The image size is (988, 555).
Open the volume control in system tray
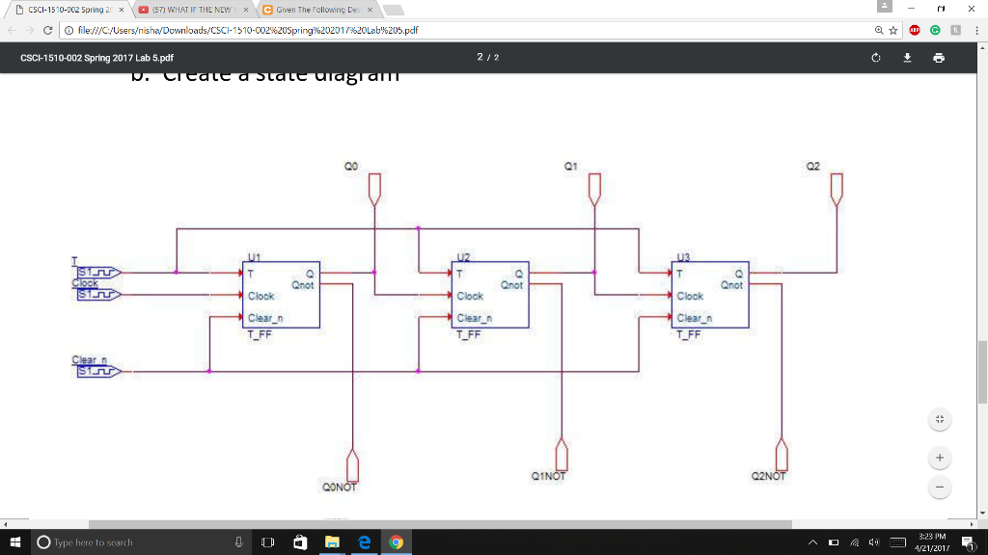pyautogui.click(x=874, y=542)
